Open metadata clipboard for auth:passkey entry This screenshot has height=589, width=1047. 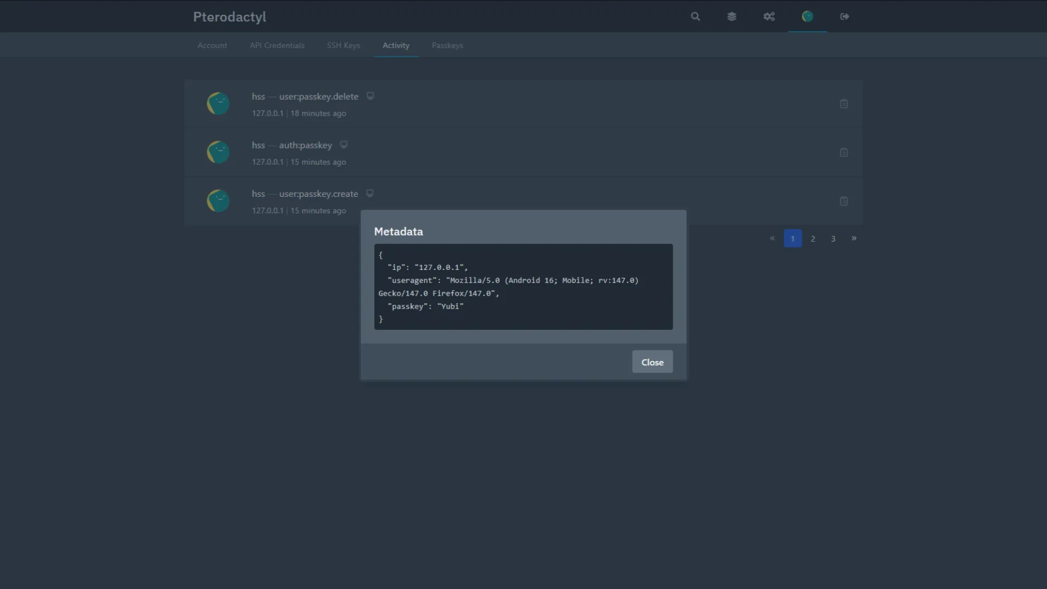(x=844, y=152)
